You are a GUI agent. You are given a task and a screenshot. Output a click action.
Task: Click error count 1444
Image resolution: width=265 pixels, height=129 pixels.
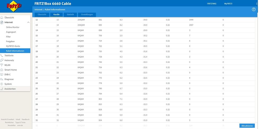(x=191, y=20)
